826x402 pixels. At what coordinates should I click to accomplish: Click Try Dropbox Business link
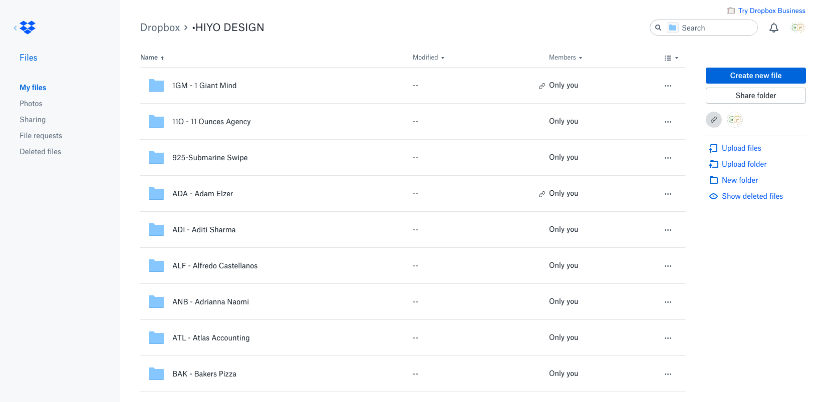click(x=772, y=11)
